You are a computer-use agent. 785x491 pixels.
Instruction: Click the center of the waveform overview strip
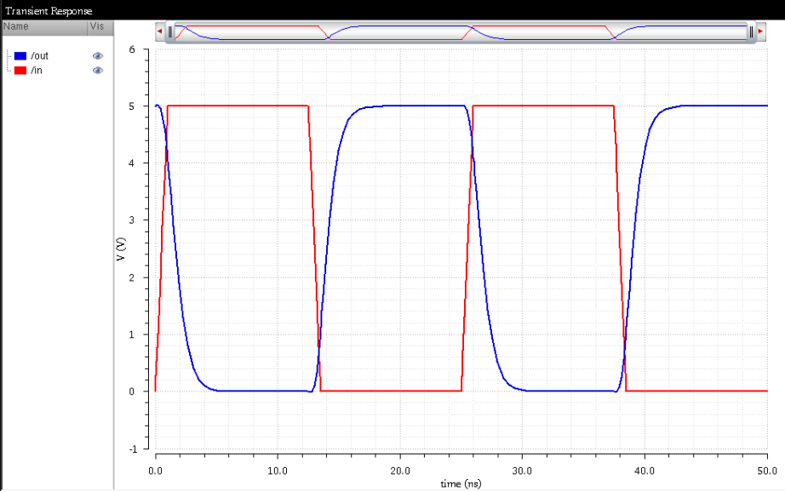(460, 31)
